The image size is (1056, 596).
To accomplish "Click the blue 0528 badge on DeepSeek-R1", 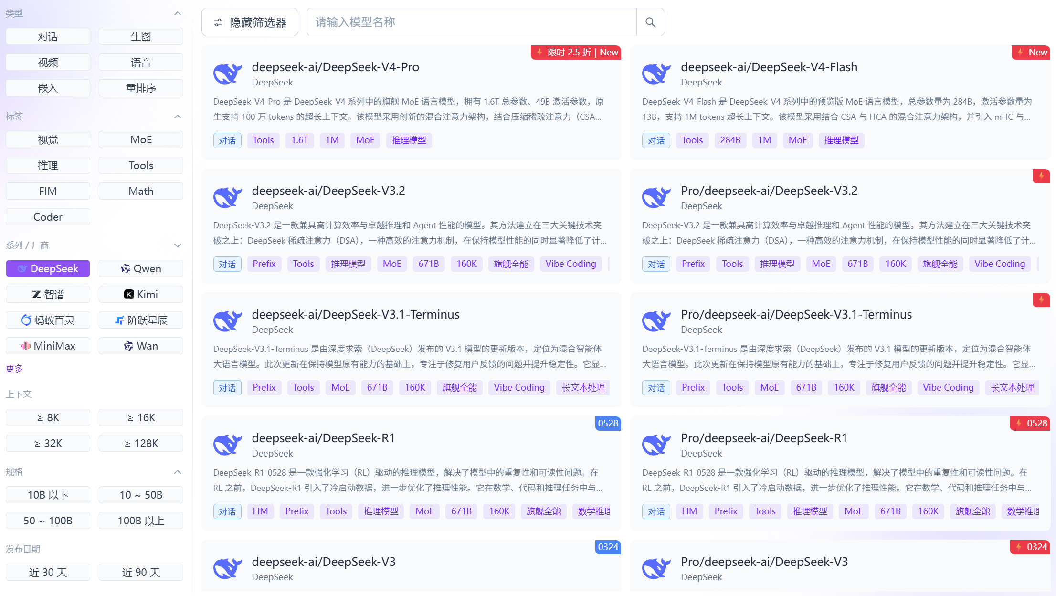I will pyautogui.click(x=608, y=423).
